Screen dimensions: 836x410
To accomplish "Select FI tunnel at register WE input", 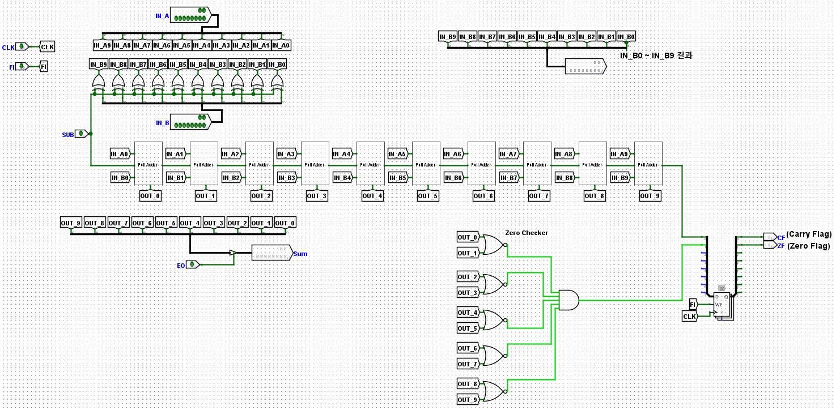I will [693, 305].
